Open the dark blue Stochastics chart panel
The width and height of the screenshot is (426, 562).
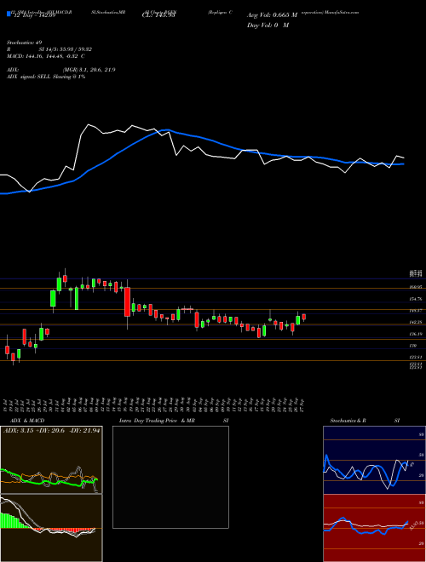point(374,460)
